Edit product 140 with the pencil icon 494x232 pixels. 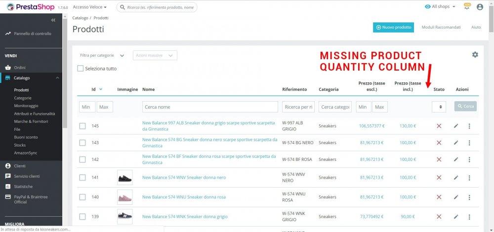click(456, 197)
